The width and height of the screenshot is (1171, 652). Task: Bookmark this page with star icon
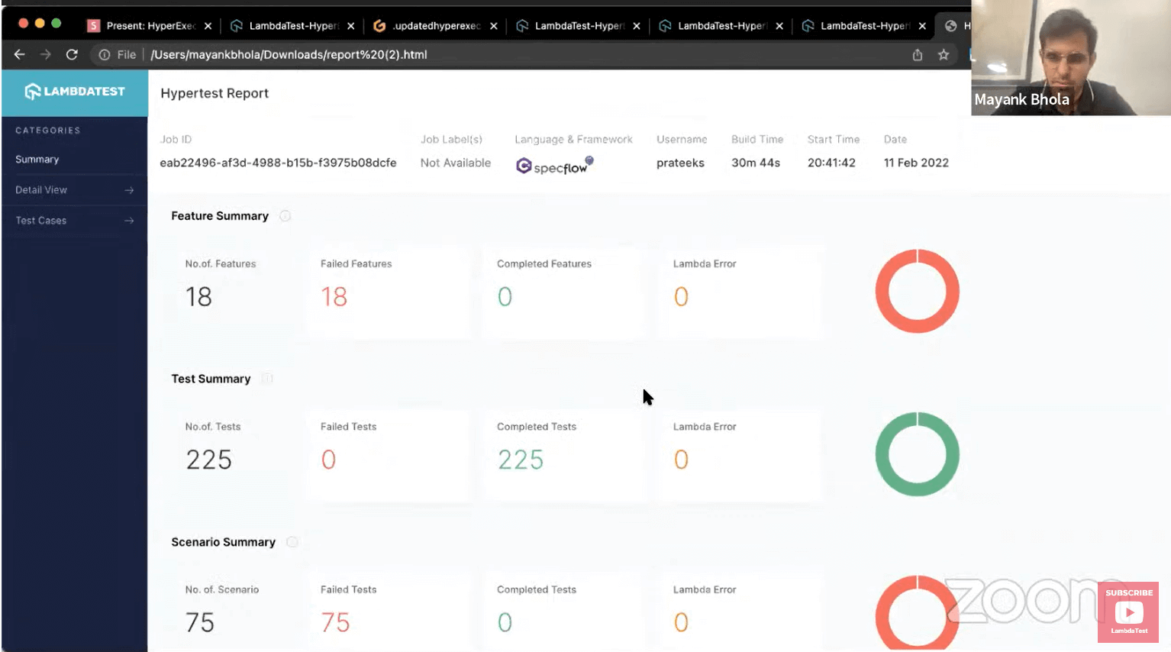click(x=944, y=55)
